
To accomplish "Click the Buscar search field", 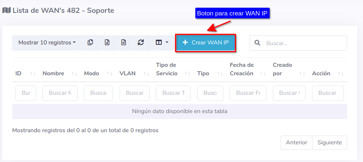I will [x=303, y=43].
